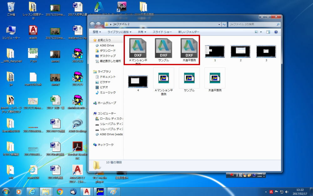Select the レッスン図面データ desktop folder
The width and height of the screenshot is (313, 196).
tap(33, 11)
